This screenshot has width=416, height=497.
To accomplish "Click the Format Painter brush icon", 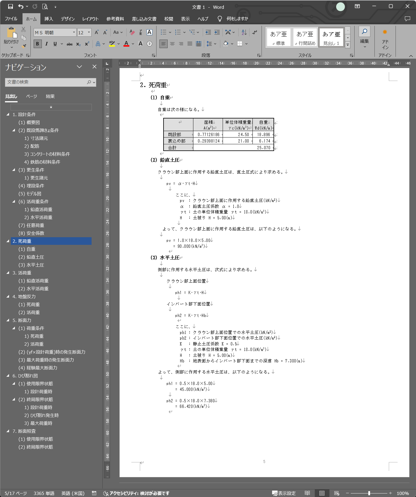I will click(x=24, y=46).
